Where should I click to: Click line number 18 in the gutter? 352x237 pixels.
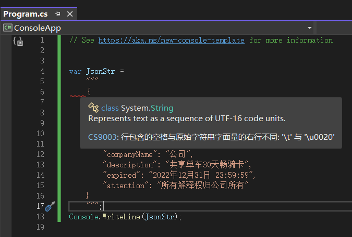point(40,217)
